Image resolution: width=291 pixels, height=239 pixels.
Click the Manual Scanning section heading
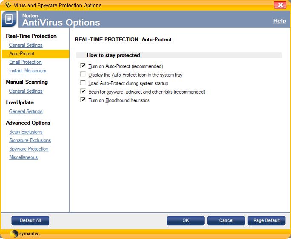pos(27,82)
